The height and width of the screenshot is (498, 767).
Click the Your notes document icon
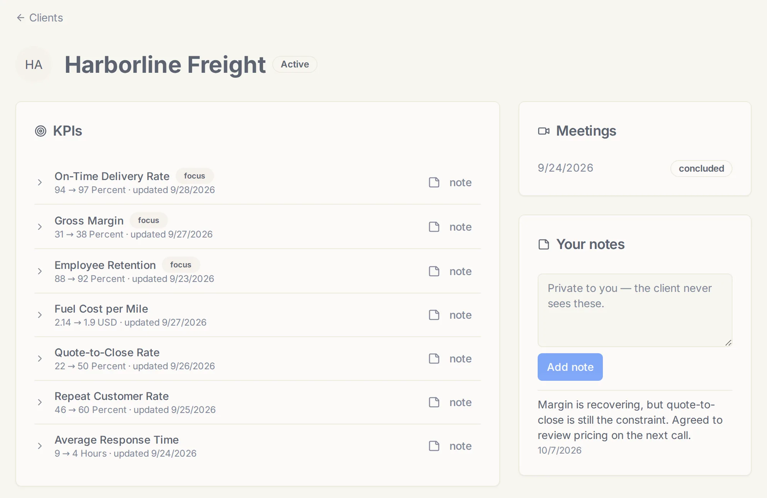(x=544, y=244)
